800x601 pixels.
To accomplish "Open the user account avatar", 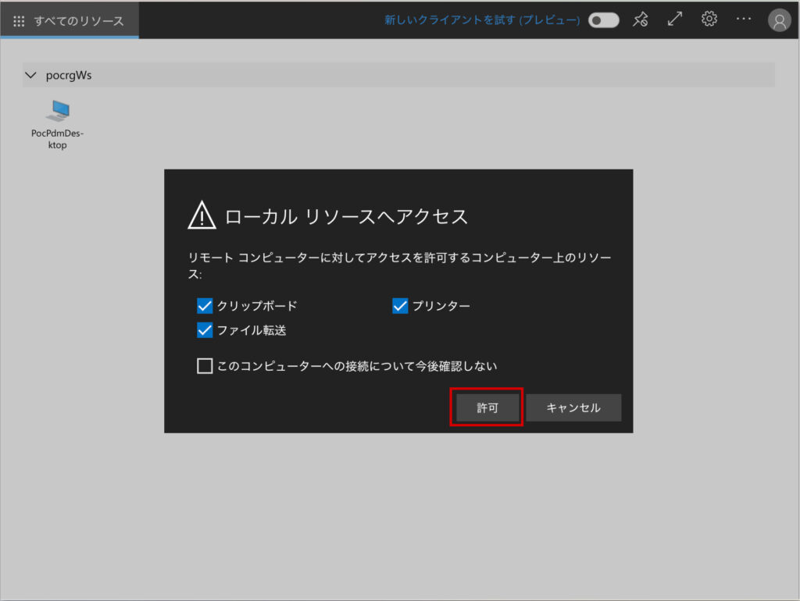I will [x=779, y=20].
